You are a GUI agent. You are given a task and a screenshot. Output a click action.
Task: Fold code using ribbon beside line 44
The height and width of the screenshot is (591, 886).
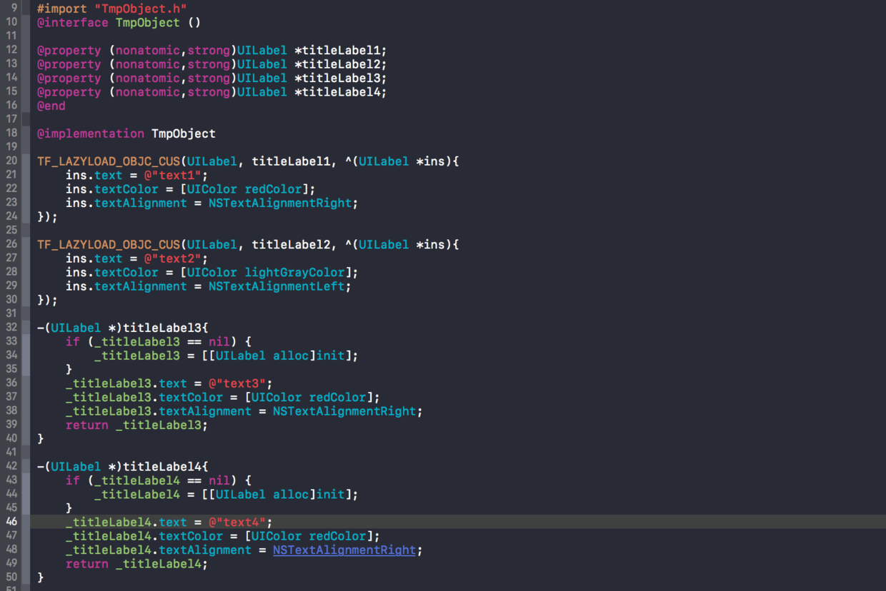click(26, 495)
